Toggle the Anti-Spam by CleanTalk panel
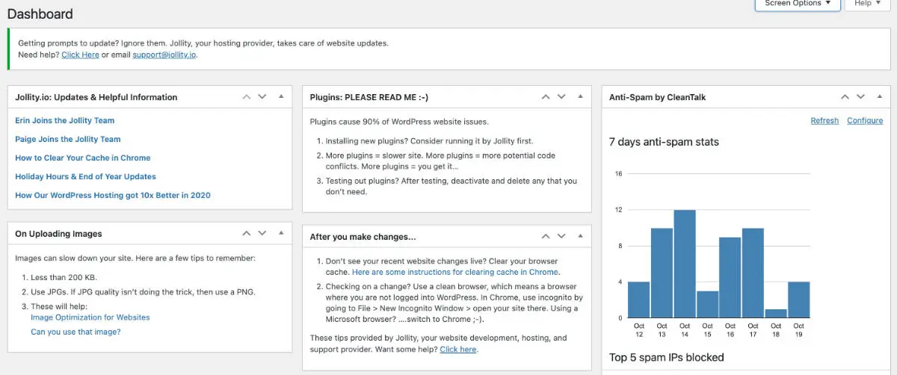 [879, 97]
